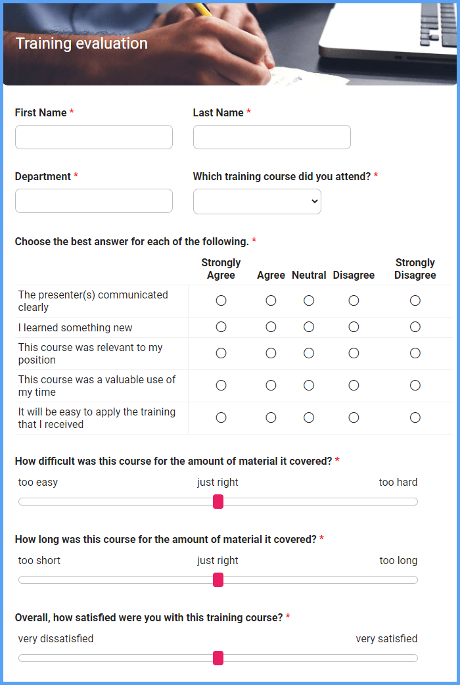Viewport: 460px width, 685px height.
Task: Open the training course dropdown
Action: 257,202
